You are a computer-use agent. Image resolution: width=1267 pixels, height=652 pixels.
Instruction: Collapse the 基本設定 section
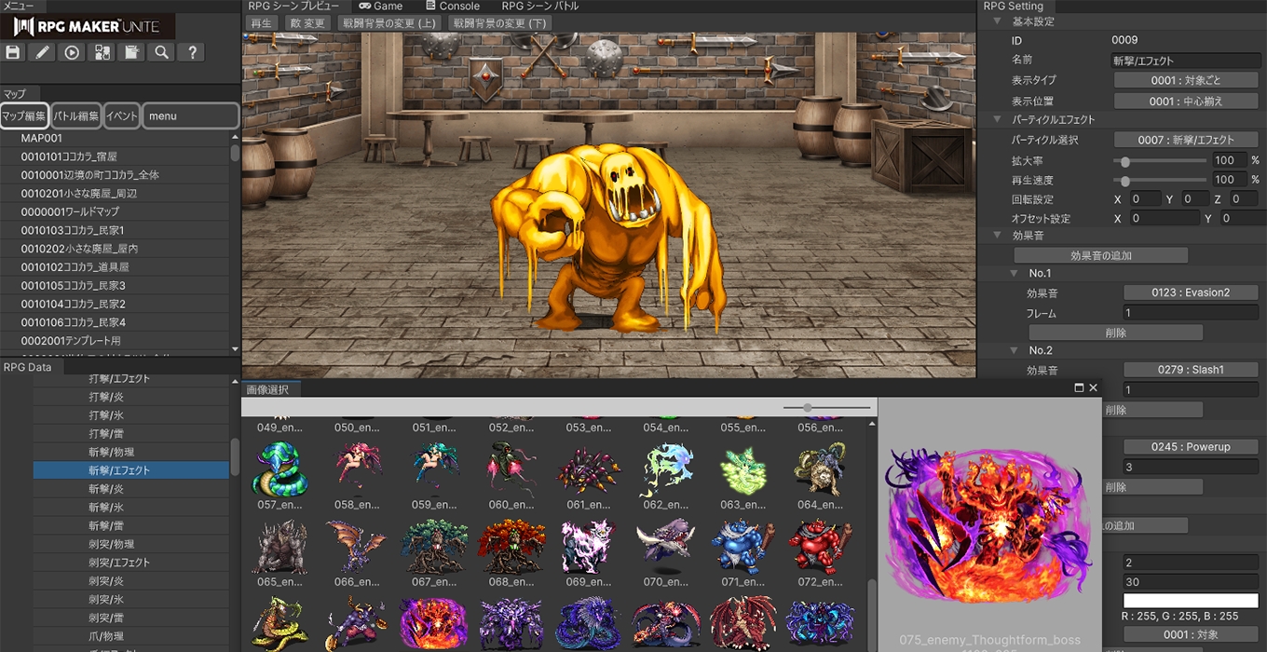click(997, 21)
